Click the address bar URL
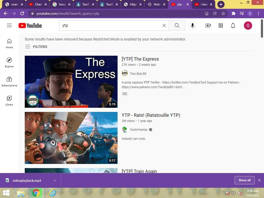The width and height of the screenshot is (264, 198). (68, 13)
